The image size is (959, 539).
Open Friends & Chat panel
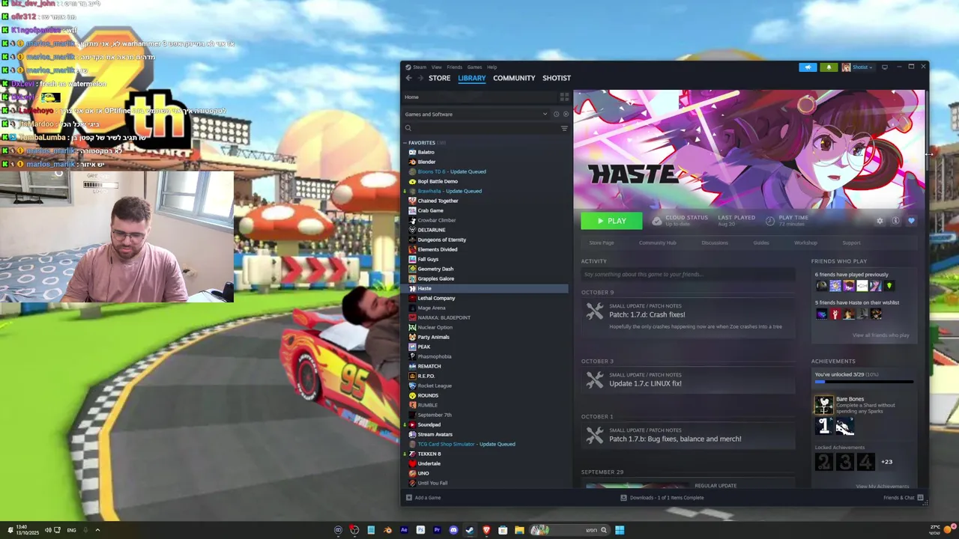[x=904, y=498]
